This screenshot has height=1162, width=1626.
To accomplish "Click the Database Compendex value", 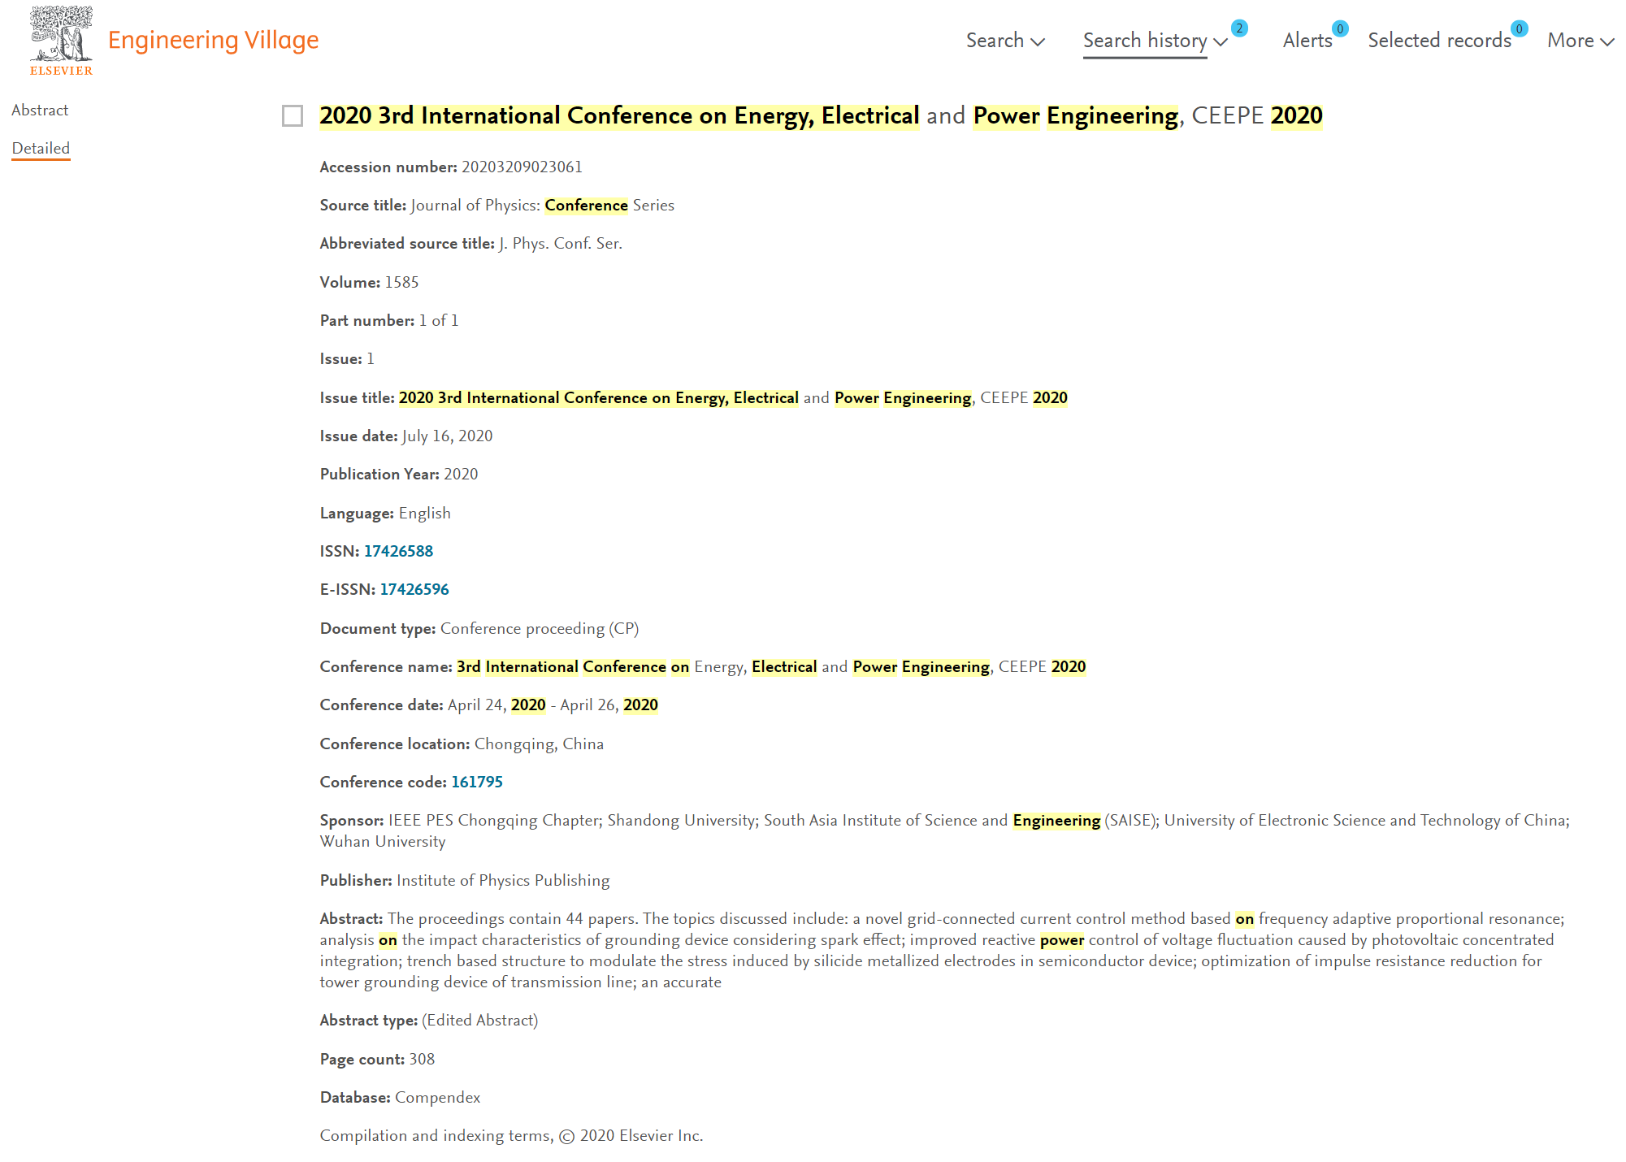I will 437,1098.
